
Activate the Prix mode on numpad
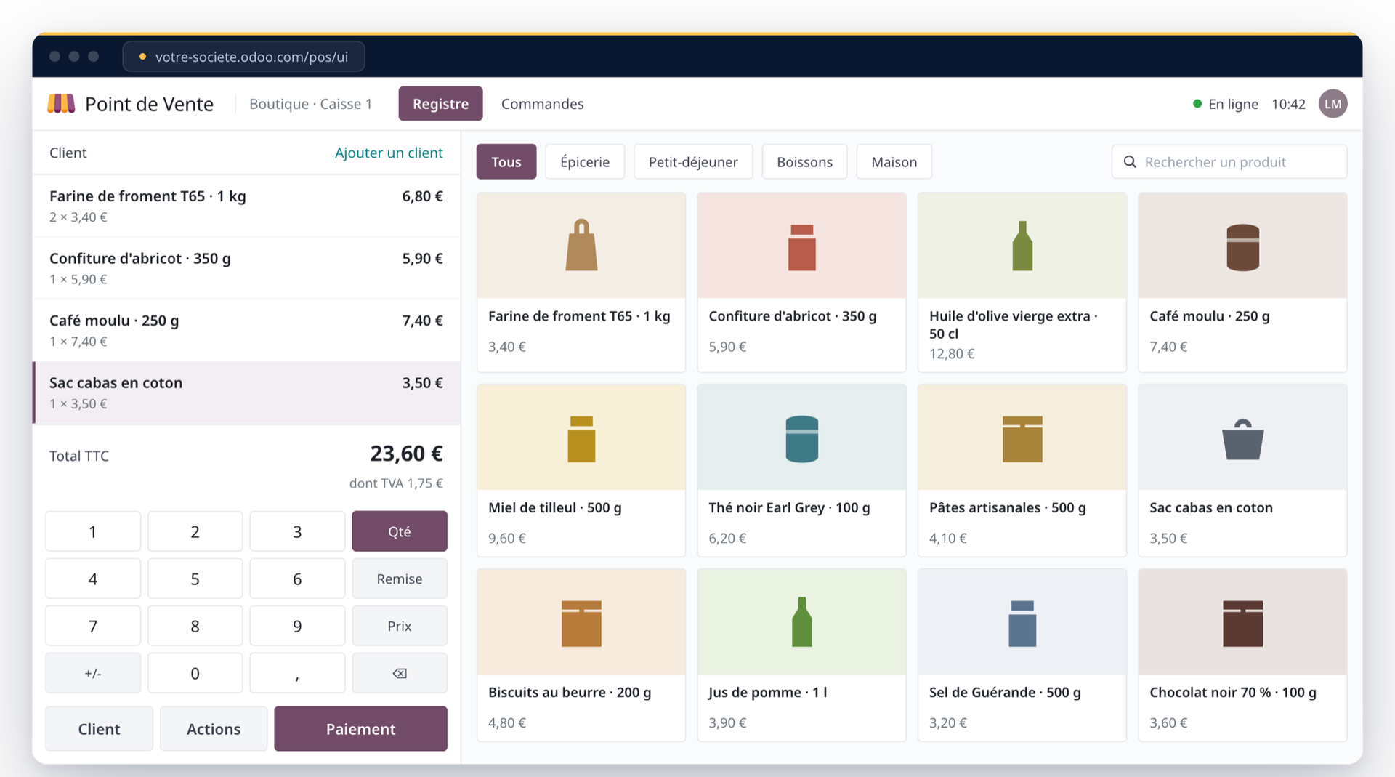[x=400, y=626]
